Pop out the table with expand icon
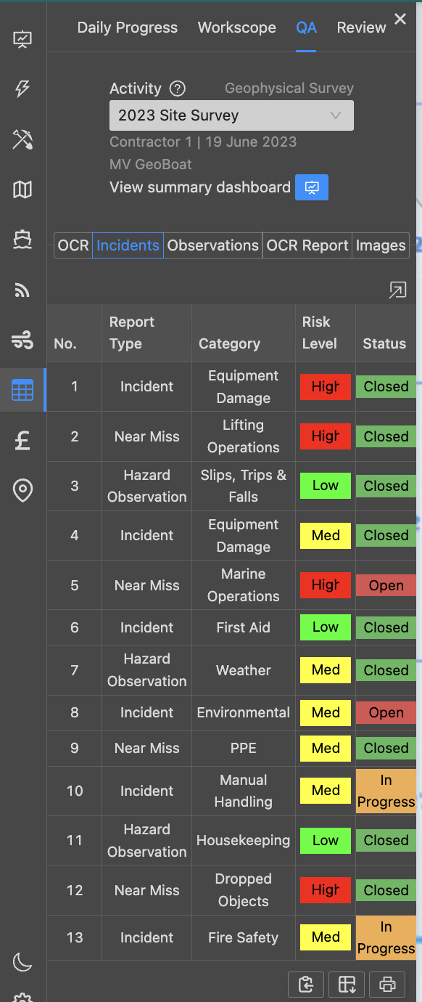The width and height of the screenshot is (422, 1002). (397, 290)
